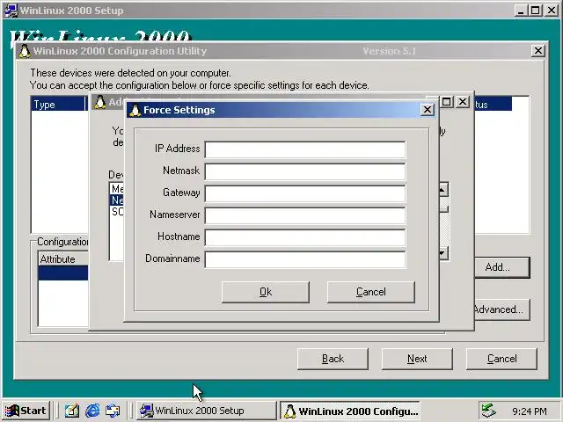The image size is (563, 422).
Task: Close the Force Settings dialog
Action: [428, 109]
